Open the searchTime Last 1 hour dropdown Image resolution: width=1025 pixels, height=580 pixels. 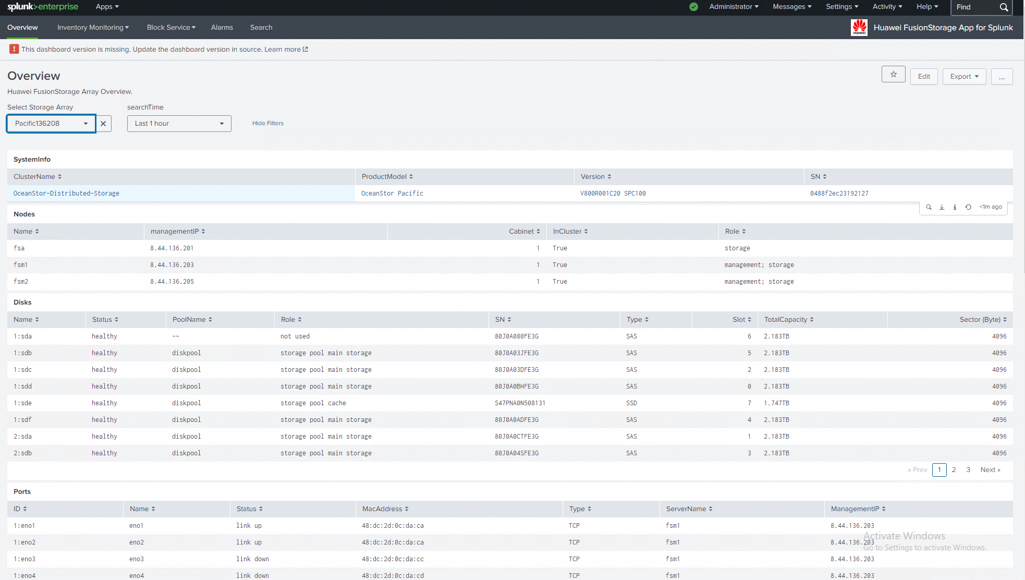click(179, 124)
